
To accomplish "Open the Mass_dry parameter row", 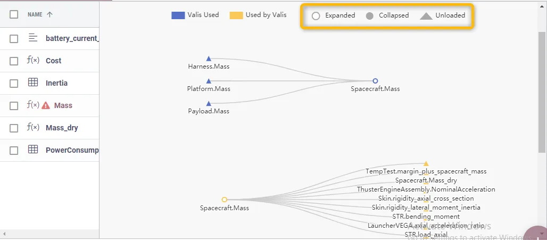I will (x=62, y=128).
